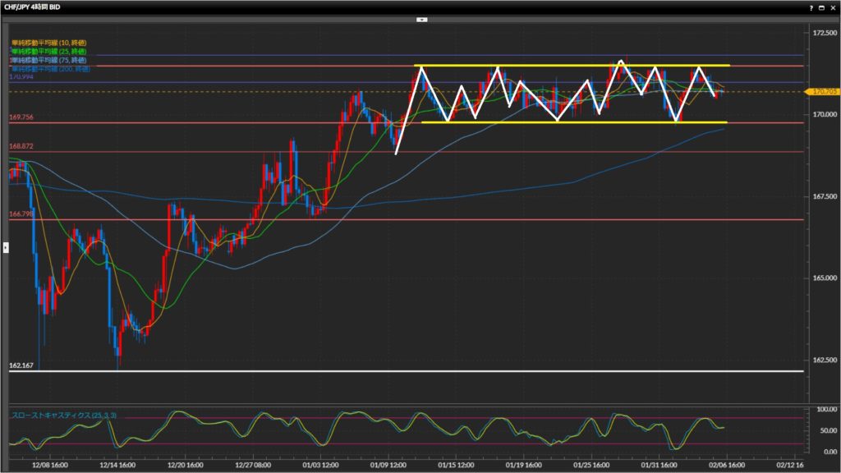Click the current price tag 170.705
841x473 pixels.
pyautogui.click(x=824, y=92)
